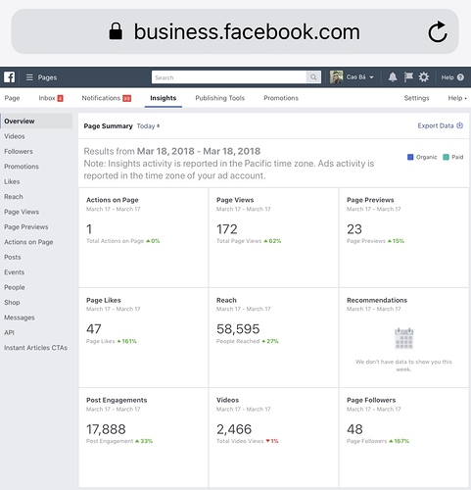The width and height of the screenshot is (471, 490).
Task: Open the Videos summary card title
Action: pyautogui.click(x=227, y=400)
